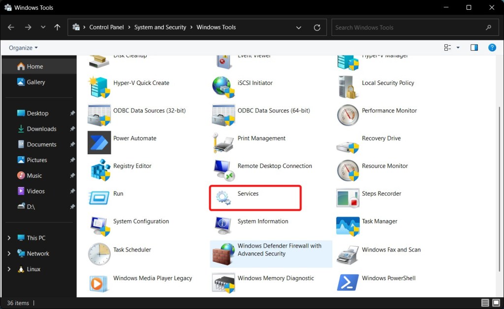Launch Performance Monitor icon
The image size is (504, 309).
click(347, 115)
